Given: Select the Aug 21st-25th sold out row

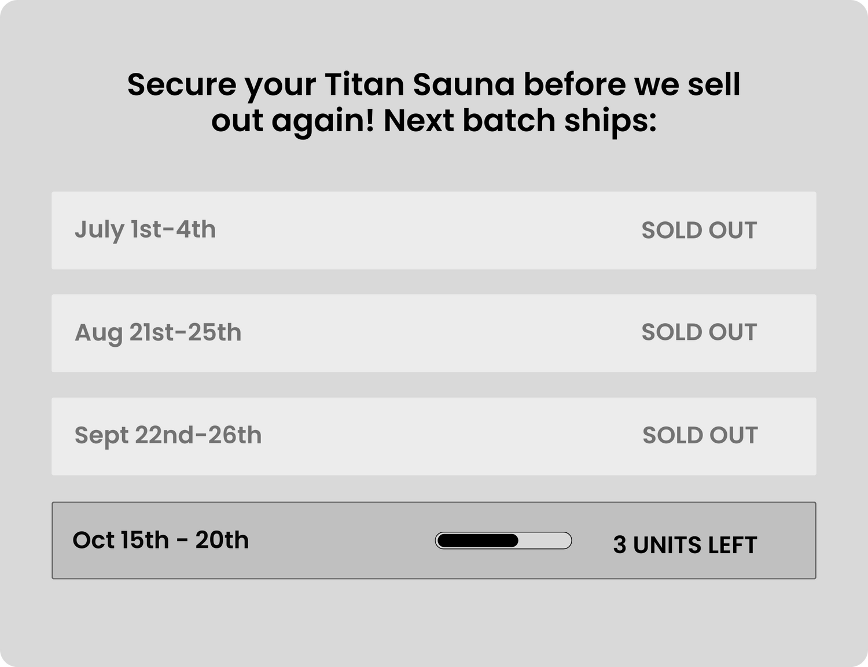Looking at the screenshot, I should pyautogui.click(x=434, y=333).
